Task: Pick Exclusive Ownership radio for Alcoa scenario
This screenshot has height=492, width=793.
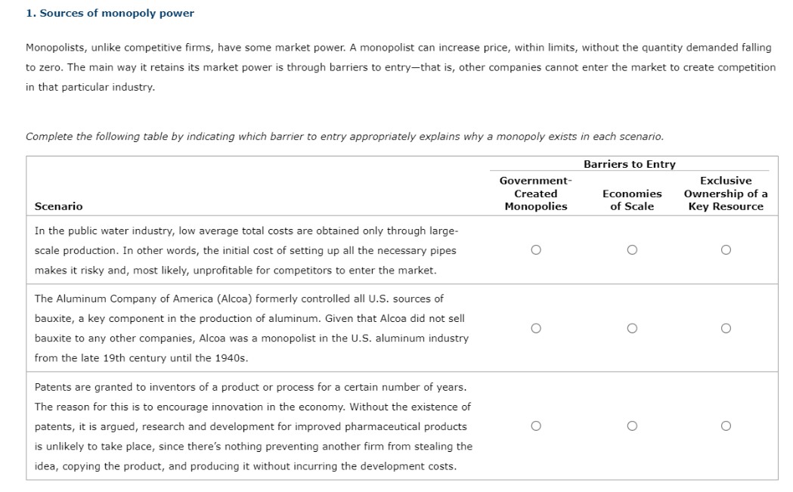Action: (726, 328)
